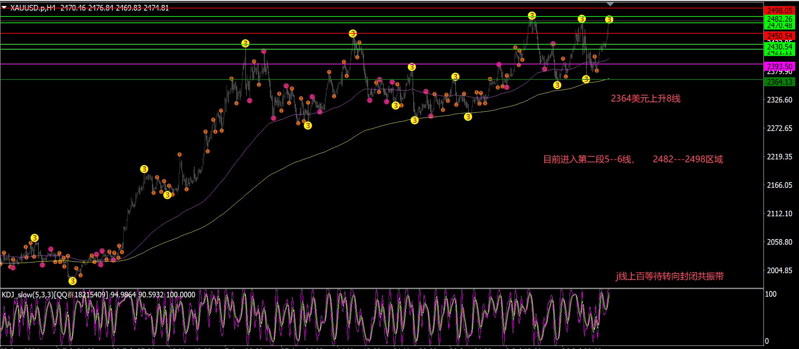
Task: Click the yellow 3 marker at the highest peak
Action: 532,15
